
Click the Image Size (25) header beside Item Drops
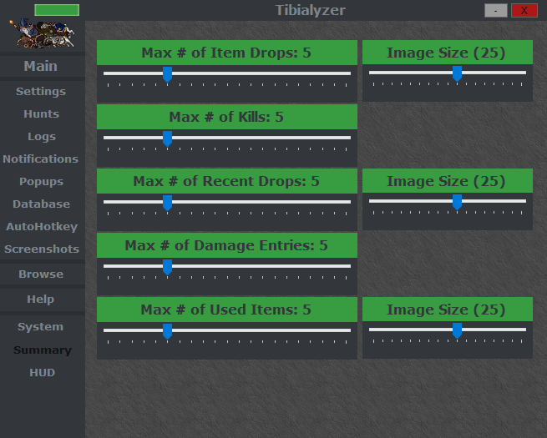[448, 53]
